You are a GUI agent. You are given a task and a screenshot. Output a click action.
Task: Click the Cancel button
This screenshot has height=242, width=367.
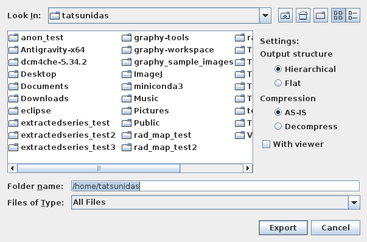coord(335,227)
